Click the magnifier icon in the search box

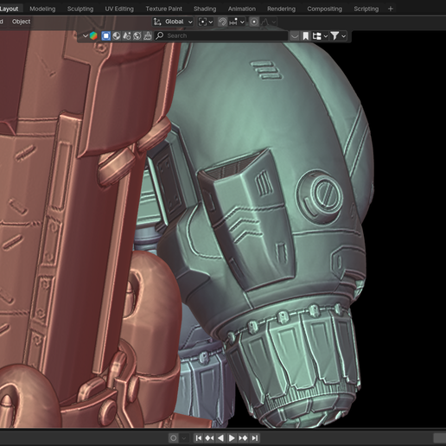[160, 35]
